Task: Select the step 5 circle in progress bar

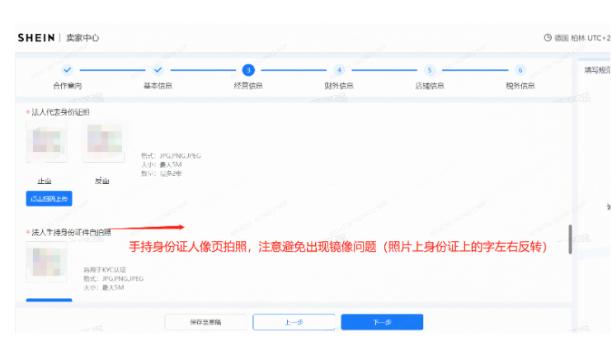Action: [429, 70]
